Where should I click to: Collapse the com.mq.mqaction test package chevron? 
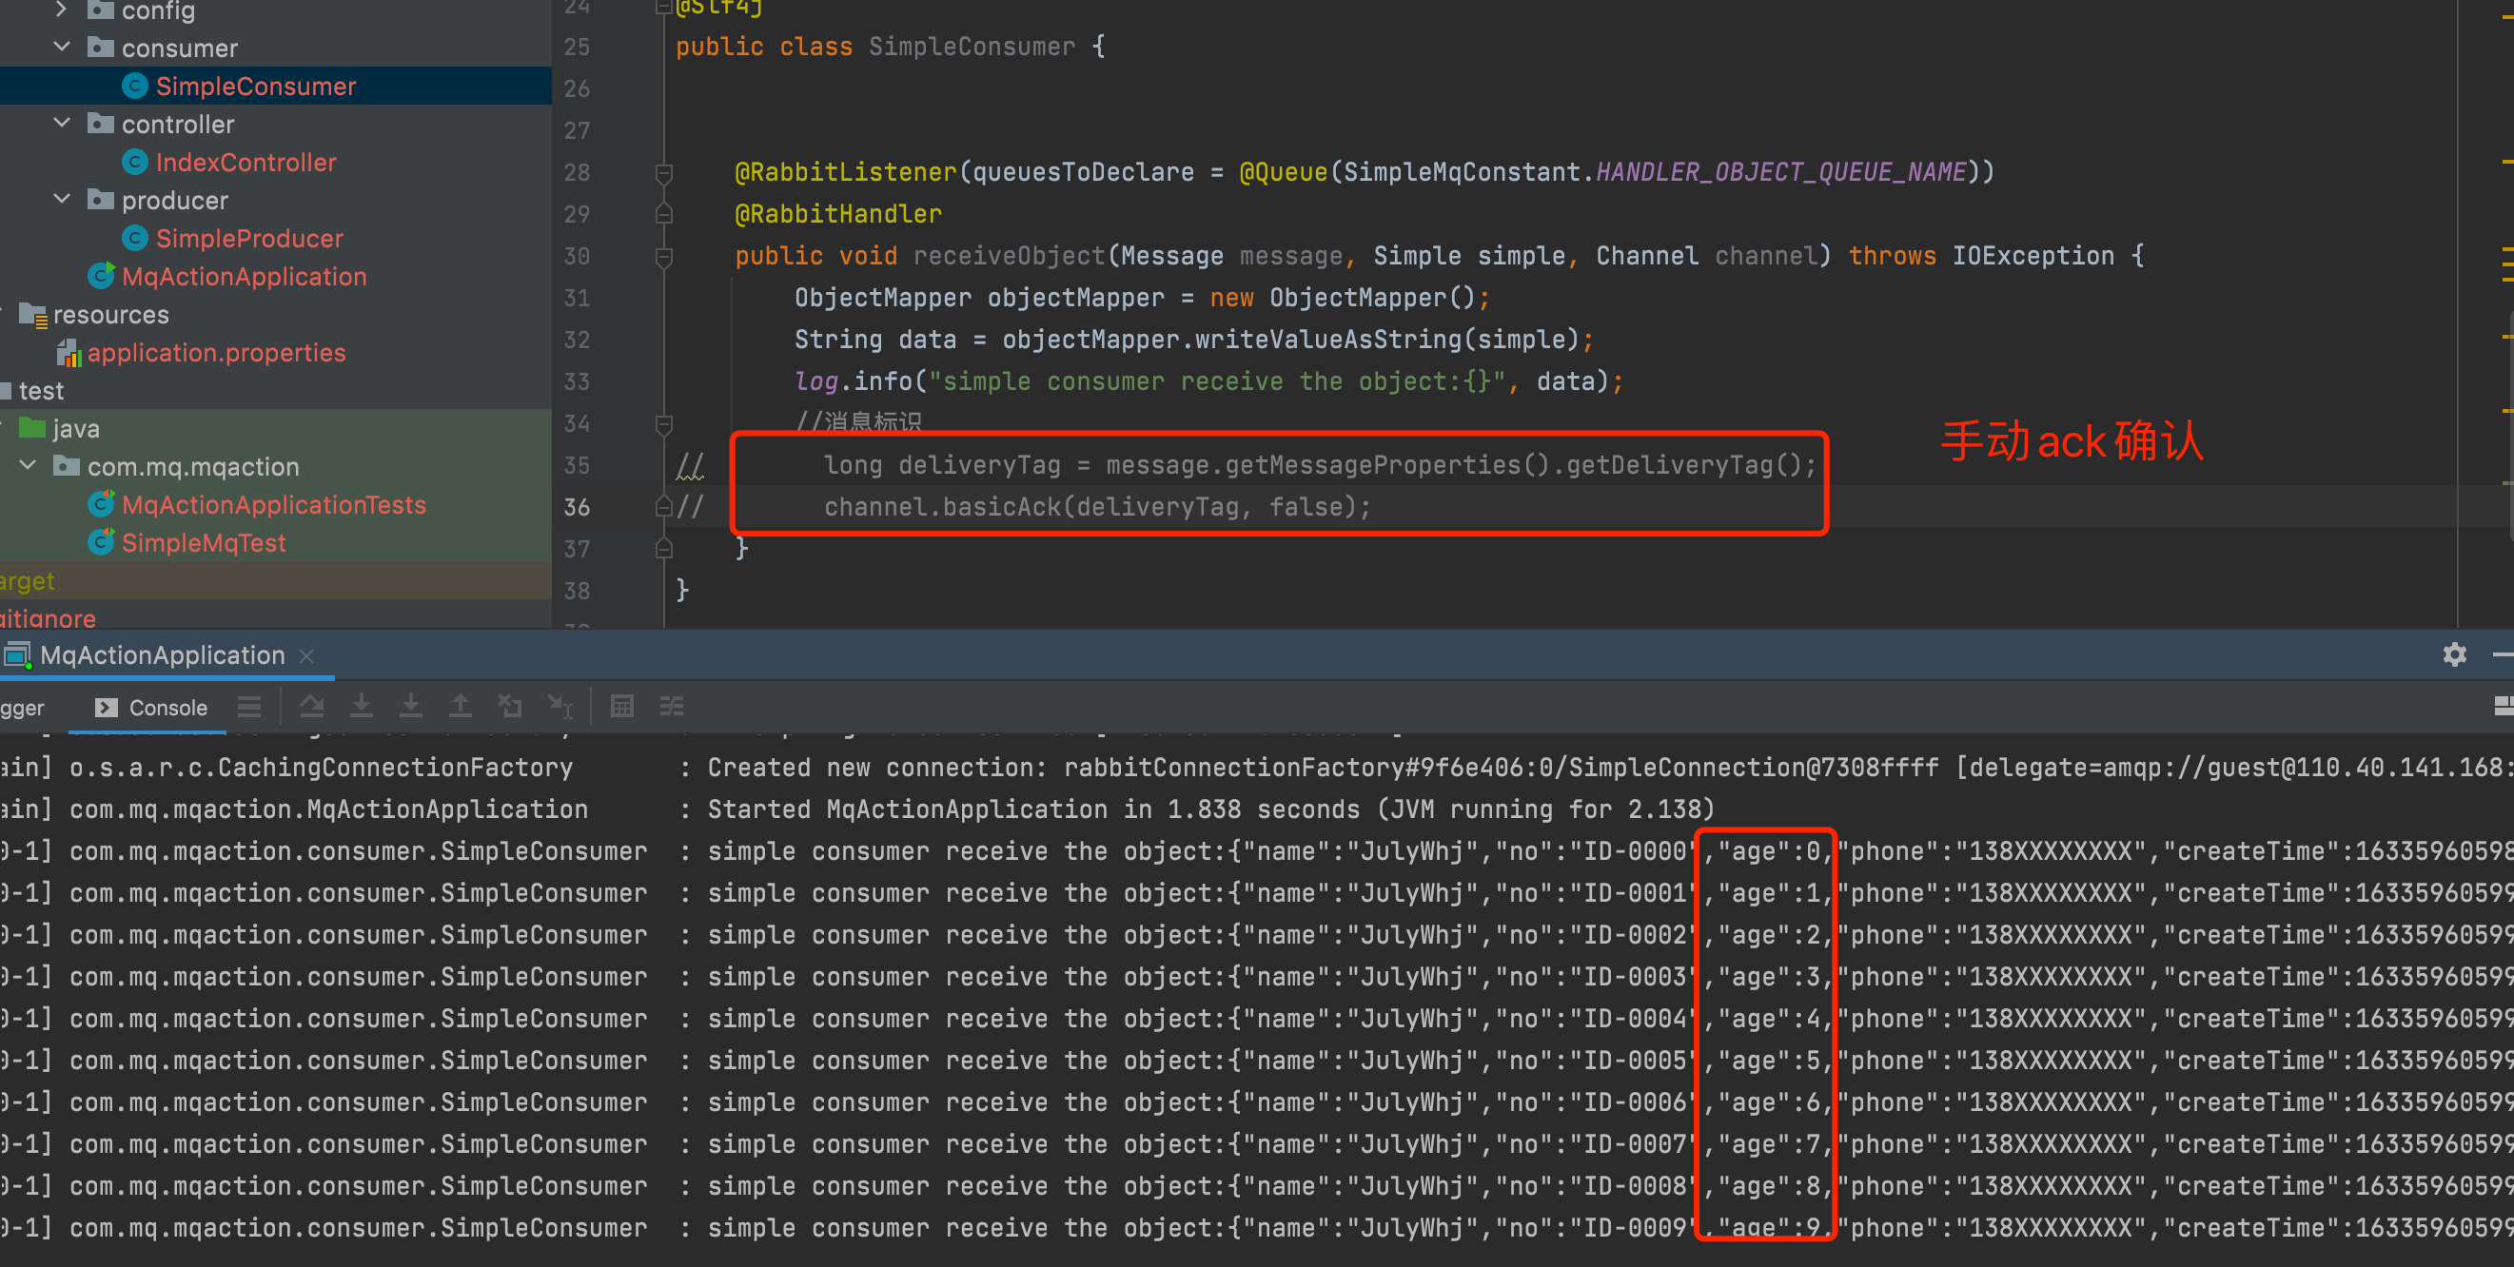pyautogui.click(x=29, y=465)
